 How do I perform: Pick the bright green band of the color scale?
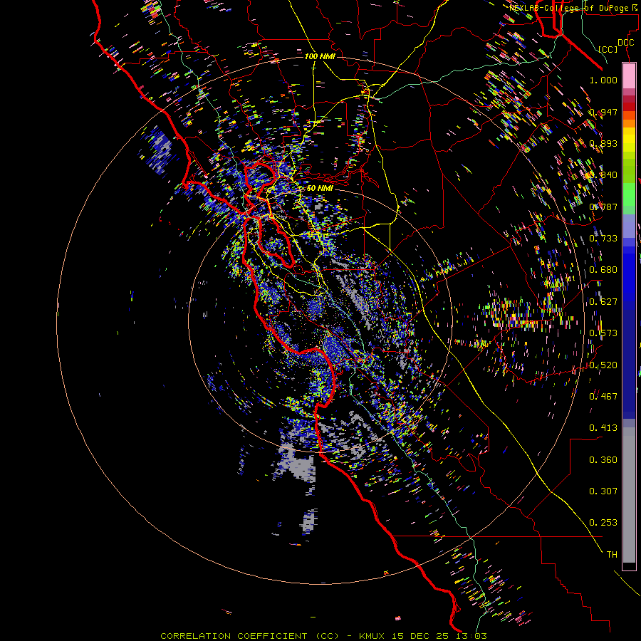629,194
